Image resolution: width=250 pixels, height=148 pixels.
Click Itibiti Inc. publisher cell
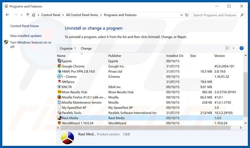tap(115, 87)
